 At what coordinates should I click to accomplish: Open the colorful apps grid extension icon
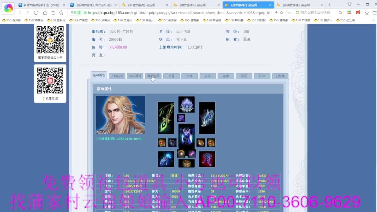(349, 13)
